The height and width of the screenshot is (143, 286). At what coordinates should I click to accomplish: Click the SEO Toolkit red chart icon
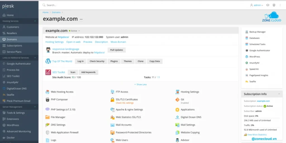[48, 72]
